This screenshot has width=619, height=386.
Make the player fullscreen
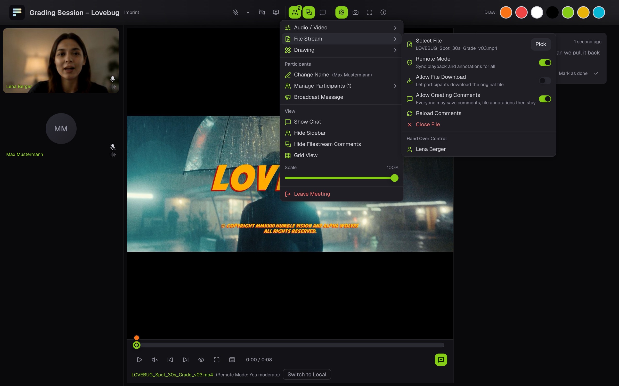[x=217, y=359]
